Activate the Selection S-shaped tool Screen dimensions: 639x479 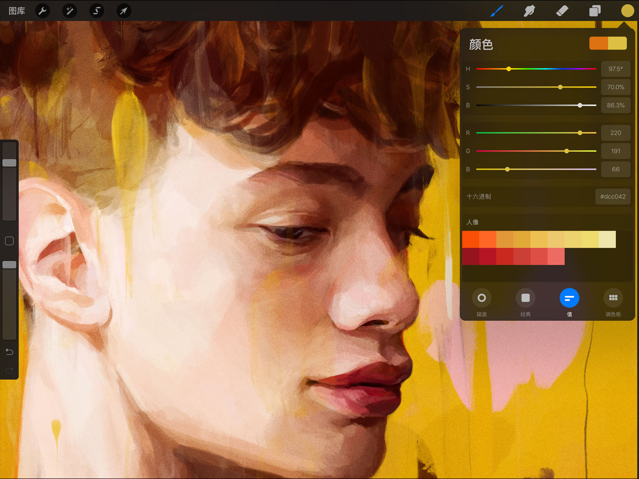(x=97, y=11)
